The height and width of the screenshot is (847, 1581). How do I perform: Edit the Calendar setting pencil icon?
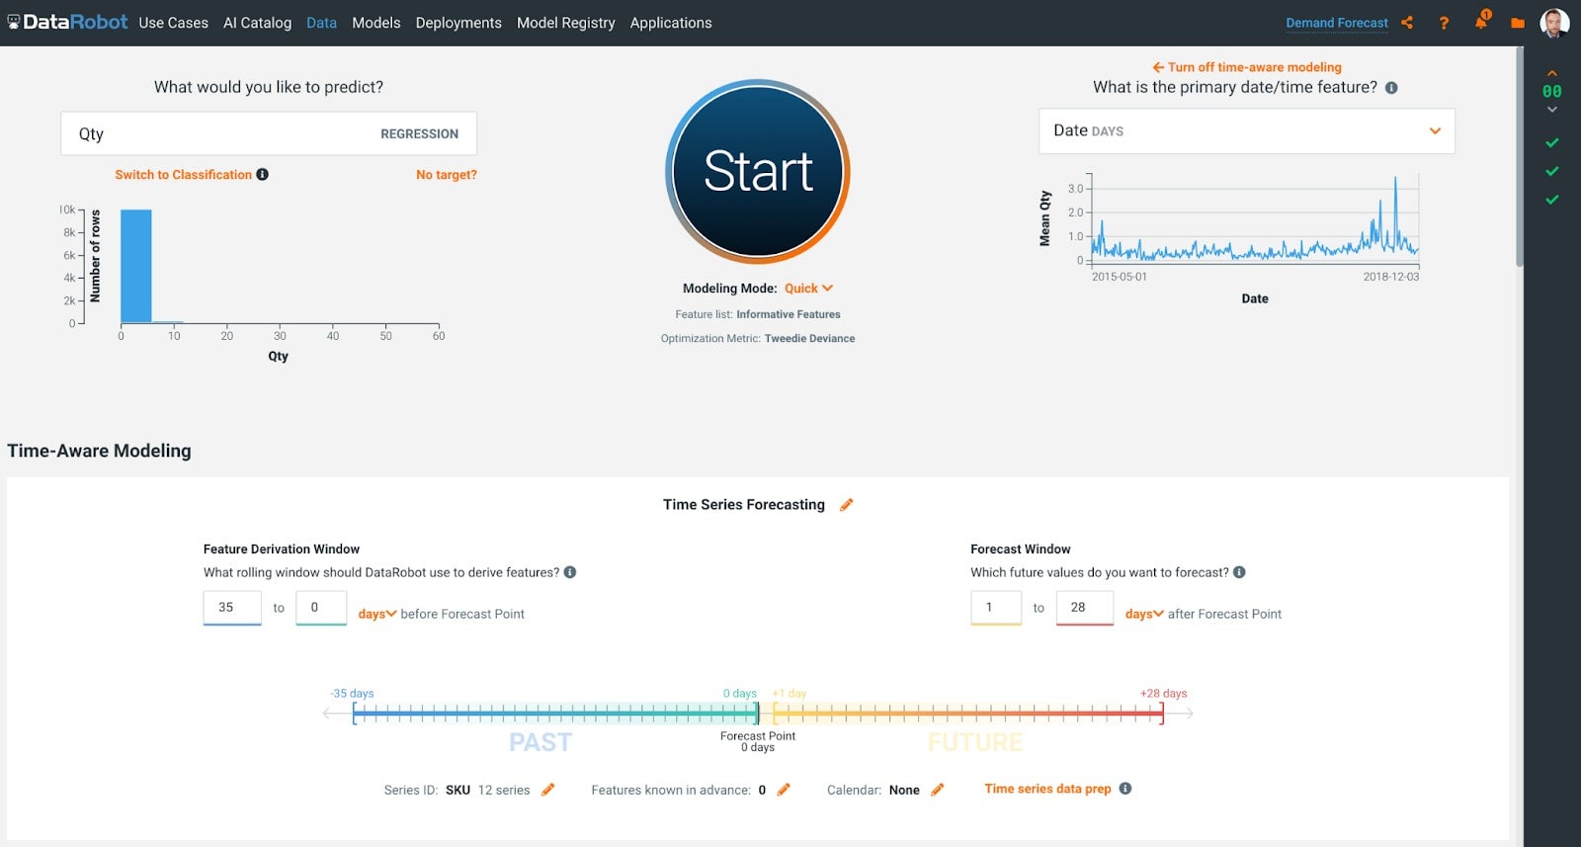point(938,790)
